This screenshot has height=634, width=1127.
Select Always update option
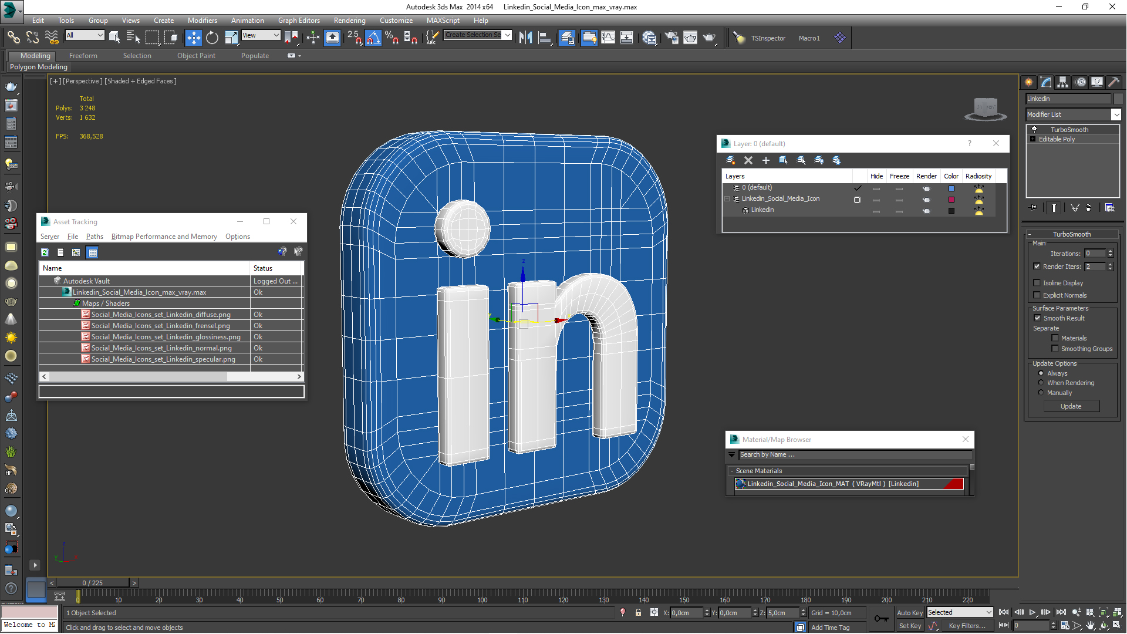1041,373
